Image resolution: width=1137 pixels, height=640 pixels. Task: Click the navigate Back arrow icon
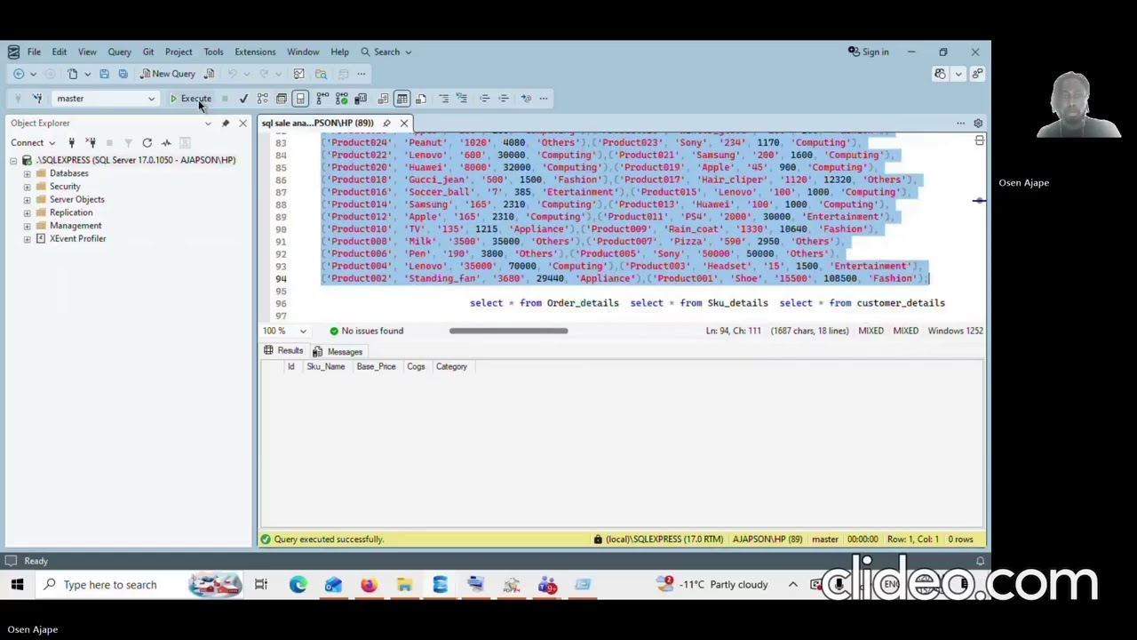(x=19, y=74)
